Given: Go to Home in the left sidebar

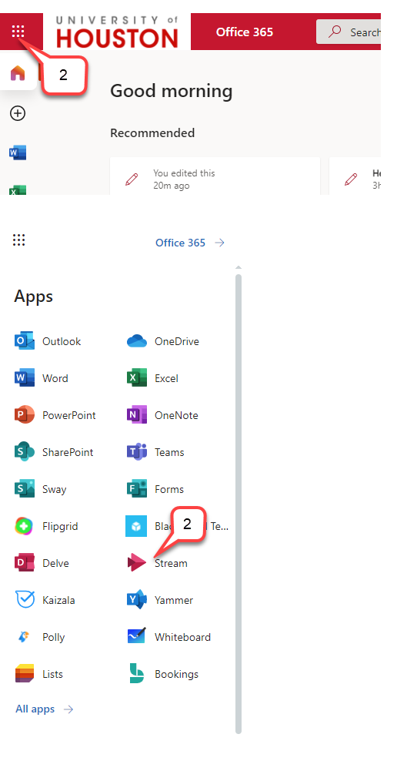Looking at the screenshot, I should [x=18, y=74].
